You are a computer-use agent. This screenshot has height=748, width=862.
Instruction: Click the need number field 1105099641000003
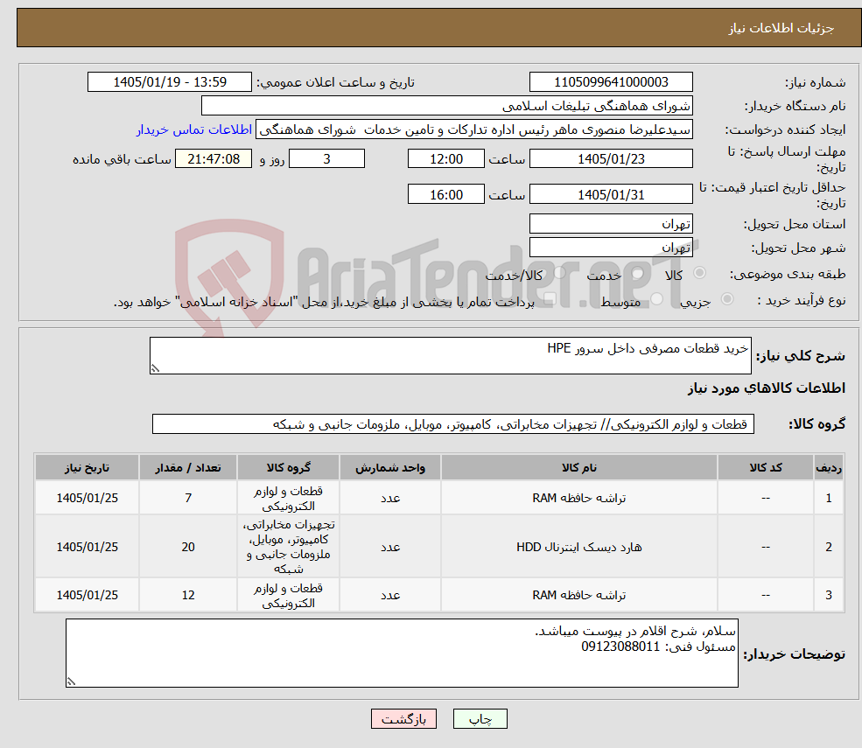611,82
